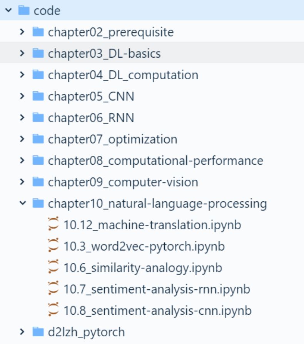Image resolution: width=304 pixels, height=344 pixels.
Task: Expand the chapter02_prerequisite folder
Action: [23, 32]
